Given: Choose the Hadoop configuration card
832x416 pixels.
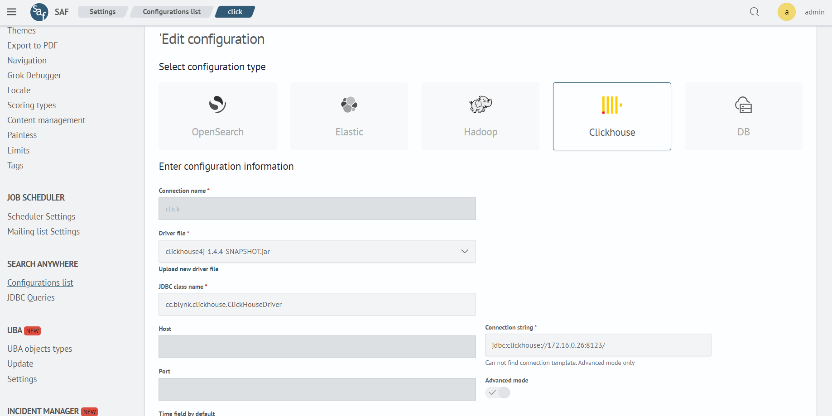Looking at the screenshot, I should (x=481, y=116).
